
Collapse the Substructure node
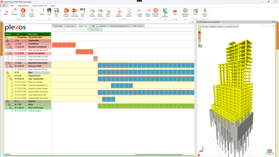point(8,41)
